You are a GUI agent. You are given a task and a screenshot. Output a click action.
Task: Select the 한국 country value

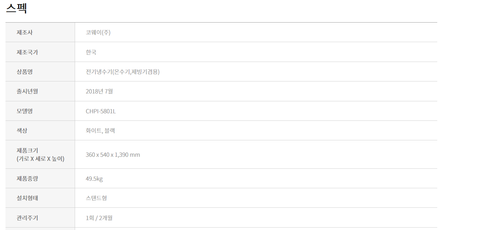(x=91, y=52)
